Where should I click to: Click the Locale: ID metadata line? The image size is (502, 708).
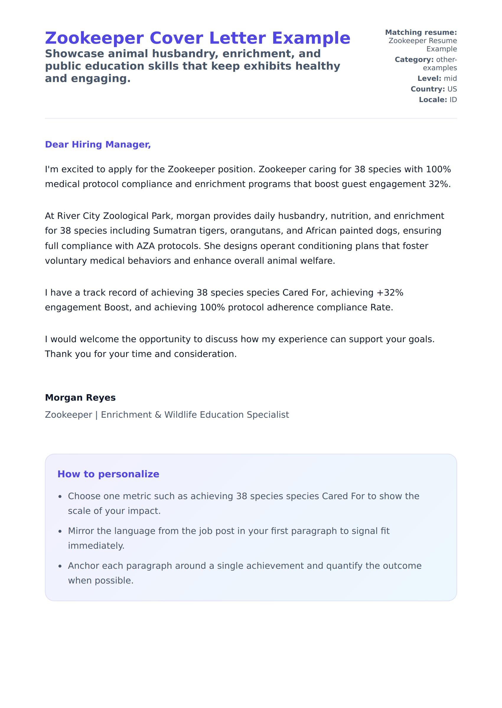438,100
